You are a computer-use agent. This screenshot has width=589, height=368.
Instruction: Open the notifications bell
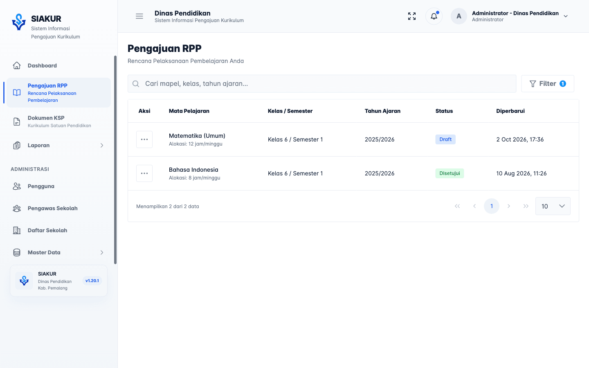(x=434, y=16)
